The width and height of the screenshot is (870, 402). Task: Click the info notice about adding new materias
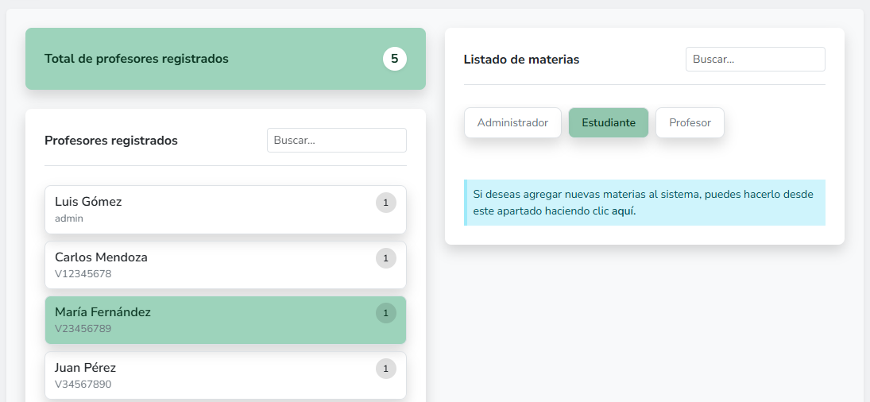pyautogui.click(x=644, y=203)
